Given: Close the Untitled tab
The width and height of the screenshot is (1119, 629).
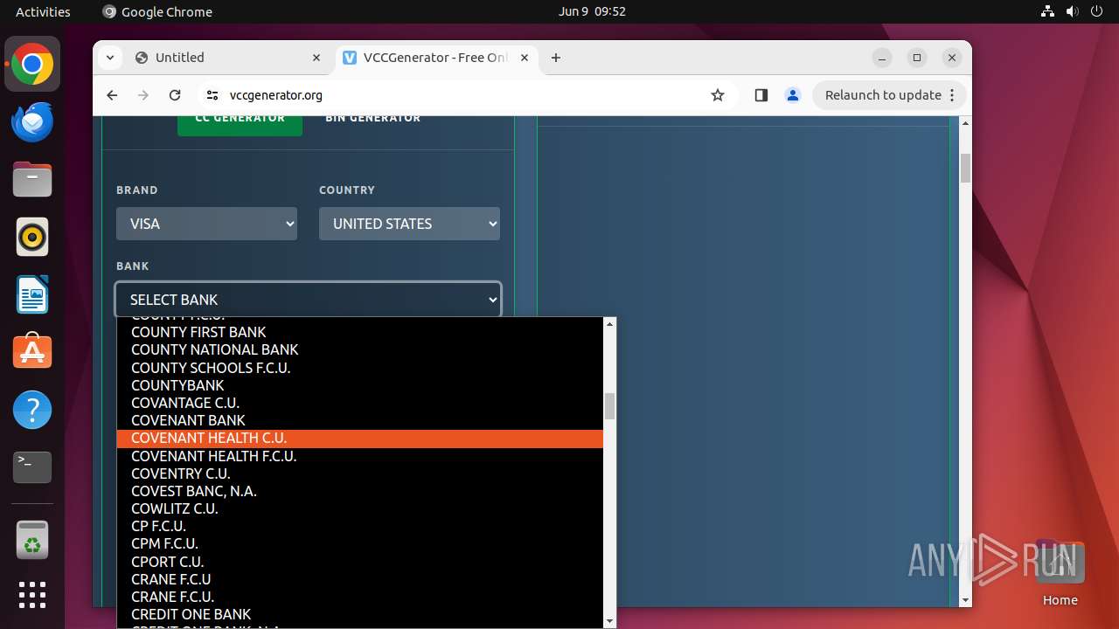Looking at the screenshot, I should [316, 58].
